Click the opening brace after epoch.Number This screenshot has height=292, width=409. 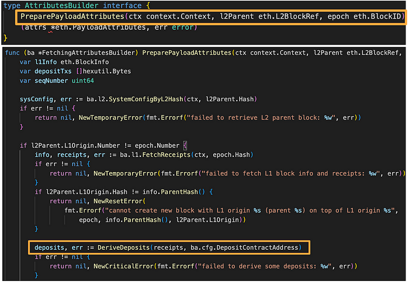(x=185, y=146)
